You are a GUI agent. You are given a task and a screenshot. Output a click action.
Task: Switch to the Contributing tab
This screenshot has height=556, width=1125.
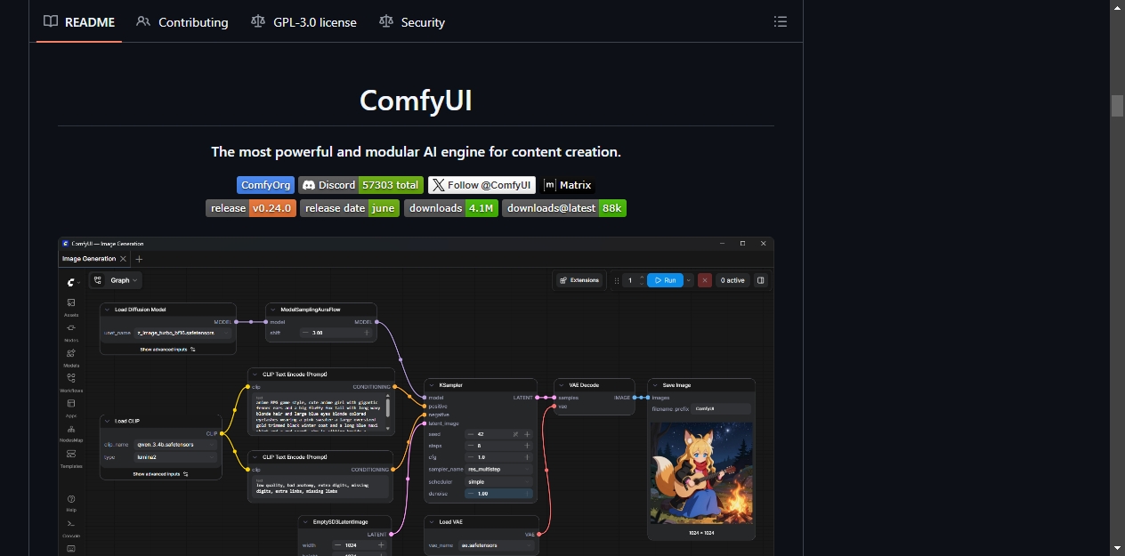pyautogui.click(x=182, y=21)
